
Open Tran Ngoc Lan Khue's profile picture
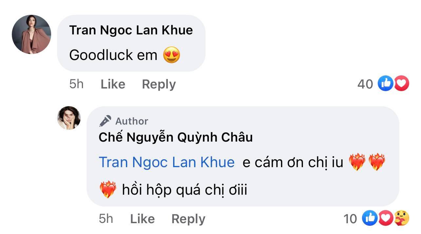(31, 34)
